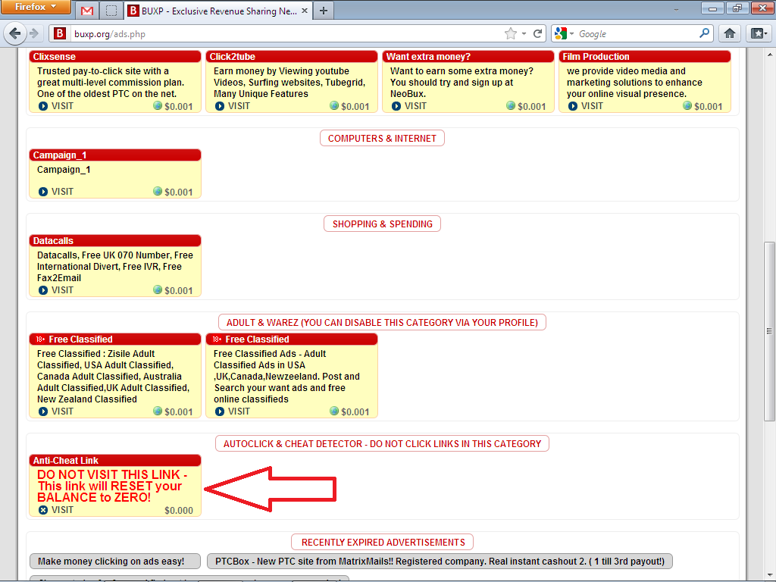Click the globe icon in Click2tube ad

(334, 105)
